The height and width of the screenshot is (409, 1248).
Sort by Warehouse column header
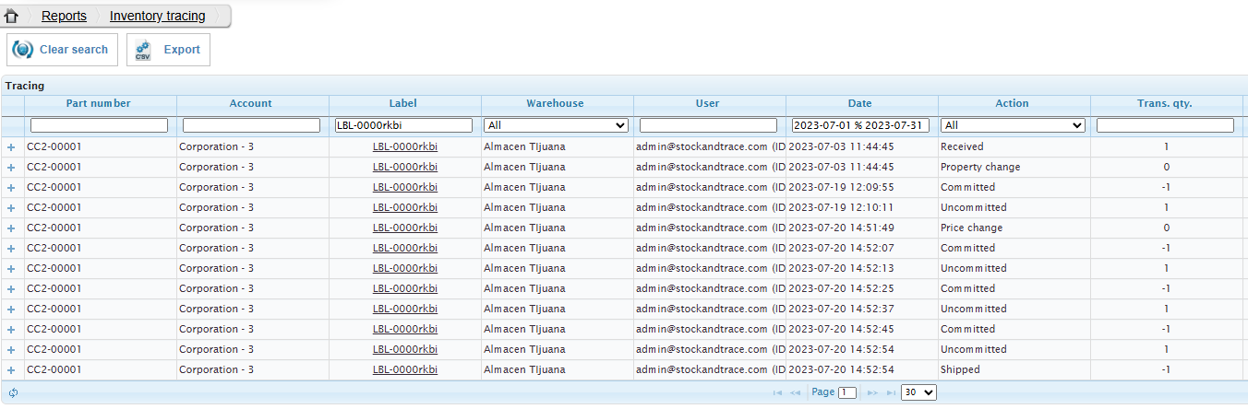[556, 104]
